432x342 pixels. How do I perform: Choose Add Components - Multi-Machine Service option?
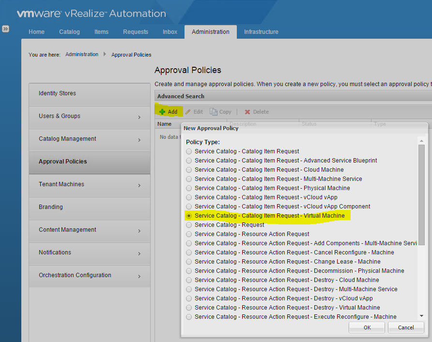point(189,243)
